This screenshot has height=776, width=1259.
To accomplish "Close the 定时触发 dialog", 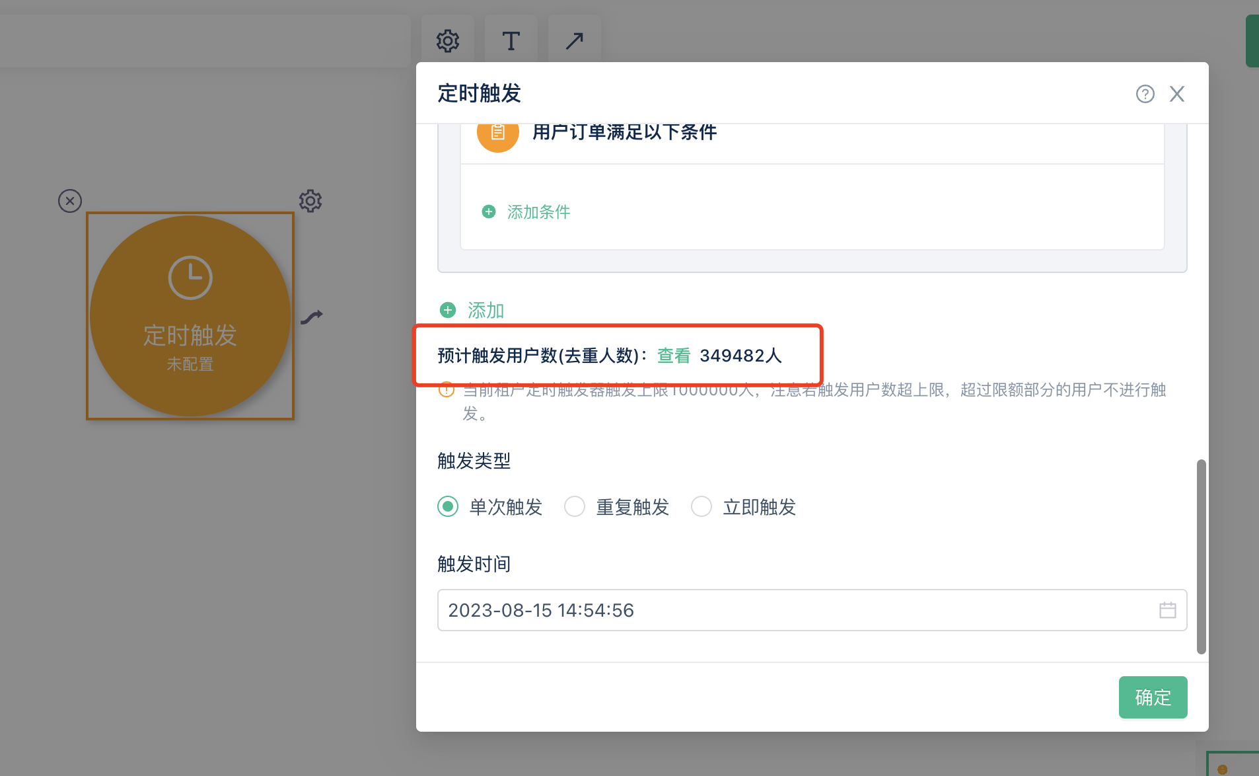I will pos(1177,94).
